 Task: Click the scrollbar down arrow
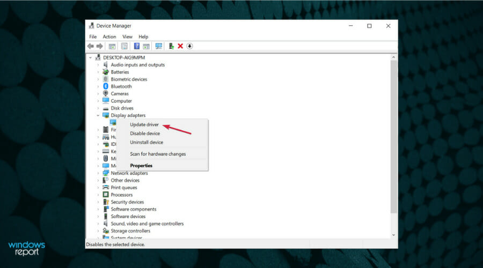pyautogui.click(x=393, y=235)
